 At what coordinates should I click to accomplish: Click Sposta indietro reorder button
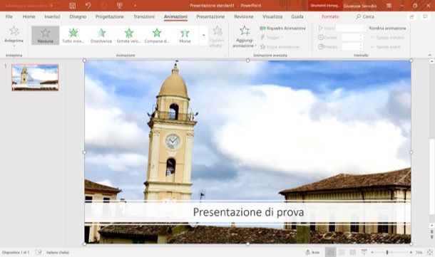coord(387,38)
